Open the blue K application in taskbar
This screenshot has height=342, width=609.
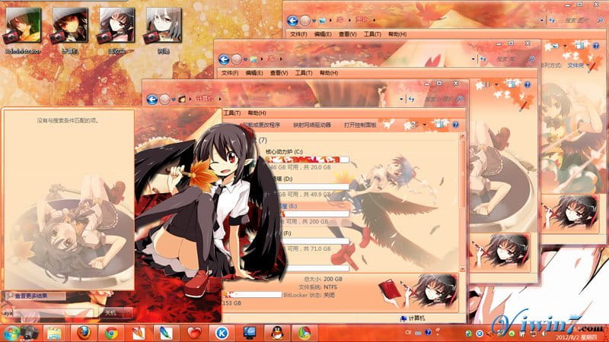tap(222, 333)
